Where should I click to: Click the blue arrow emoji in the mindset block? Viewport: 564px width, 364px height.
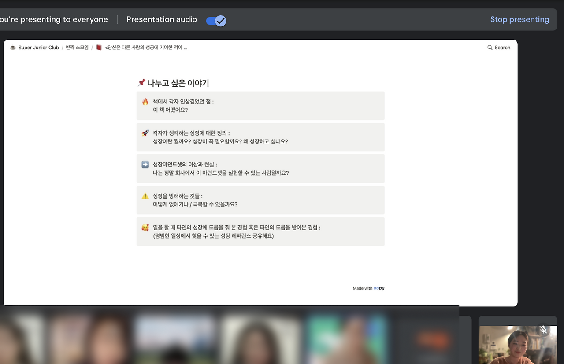point(145,164)
